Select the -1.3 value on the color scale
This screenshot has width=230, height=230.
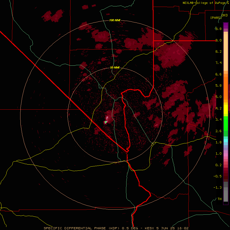pos(217,188)
